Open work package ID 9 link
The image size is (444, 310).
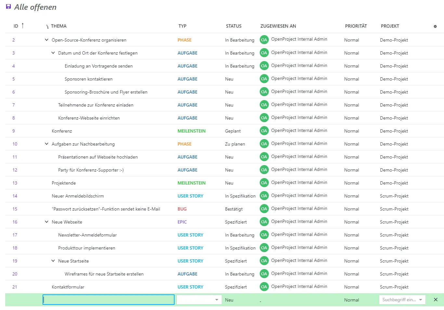coord(13,131)
